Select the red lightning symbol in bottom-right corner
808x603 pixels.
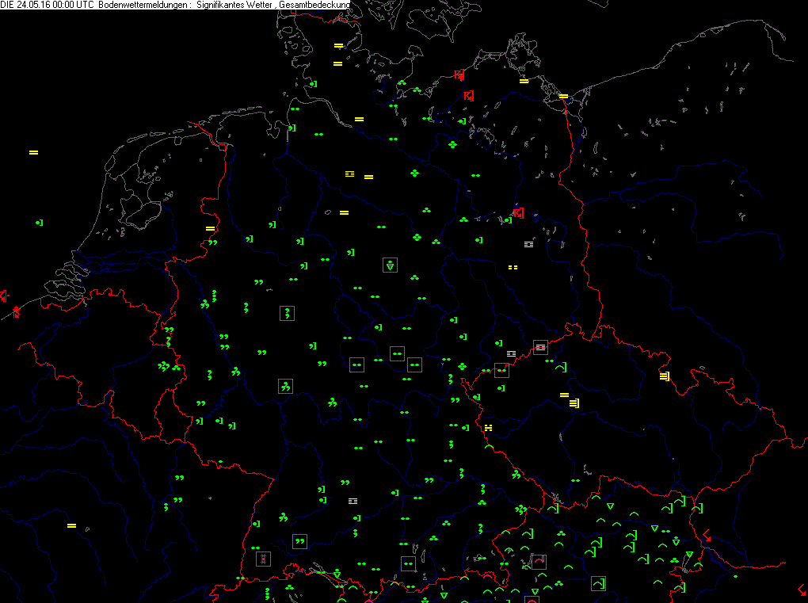[x=802, y=589]
